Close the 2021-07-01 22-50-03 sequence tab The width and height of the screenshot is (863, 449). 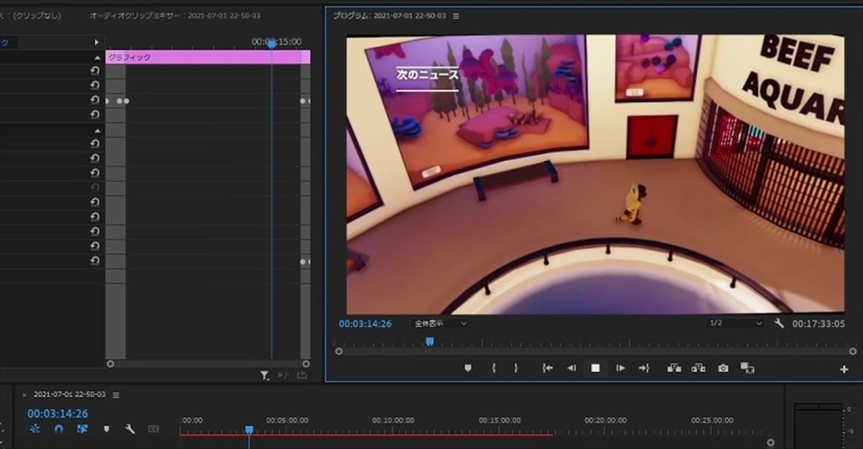24,395
